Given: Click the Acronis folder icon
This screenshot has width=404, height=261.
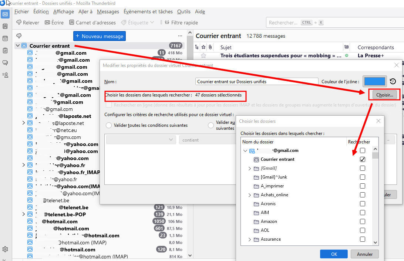Looking at the screenshot, I should click(x=256, y=204).
